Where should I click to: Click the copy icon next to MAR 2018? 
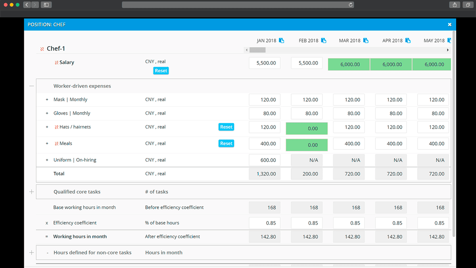pyautogui.click(x=366, y=40)
